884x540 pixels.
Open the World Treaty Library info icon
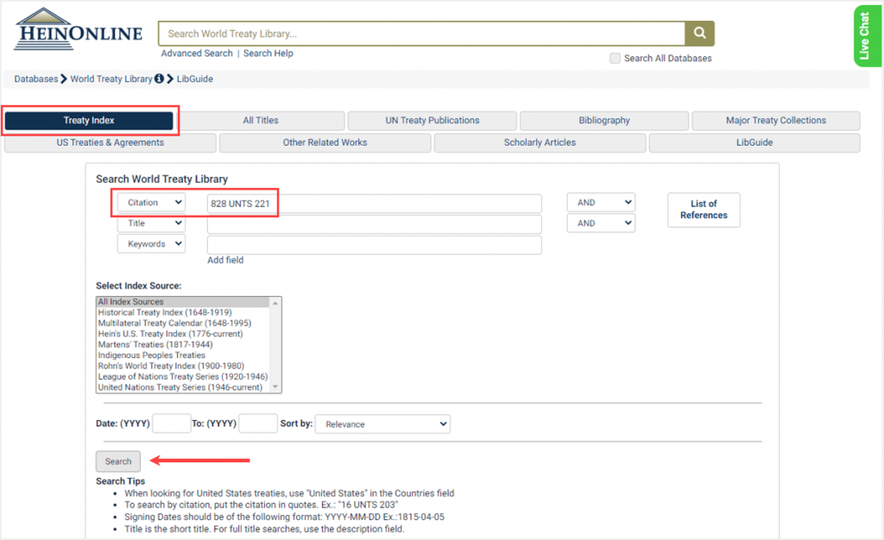[160, 78]
